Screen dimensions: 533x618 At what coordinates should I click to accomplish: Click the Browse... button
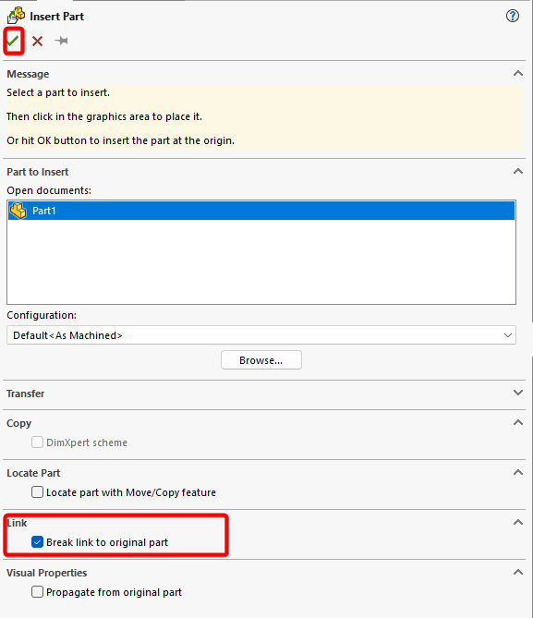[261, 360]
